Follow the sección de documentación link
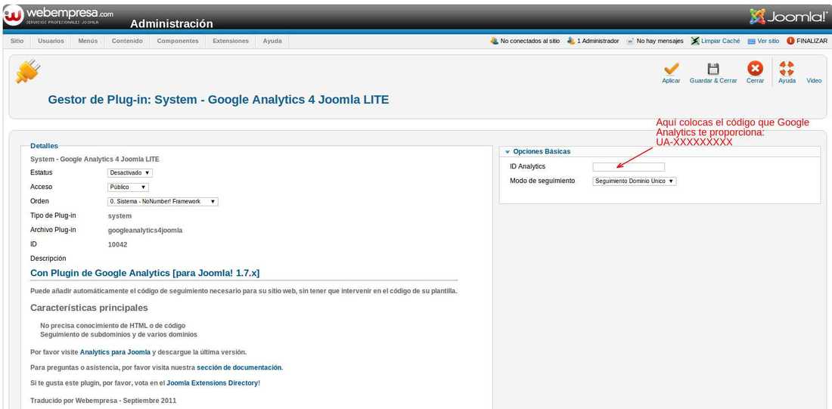Viewport: 832px width, 409px height. pos(239,367)
